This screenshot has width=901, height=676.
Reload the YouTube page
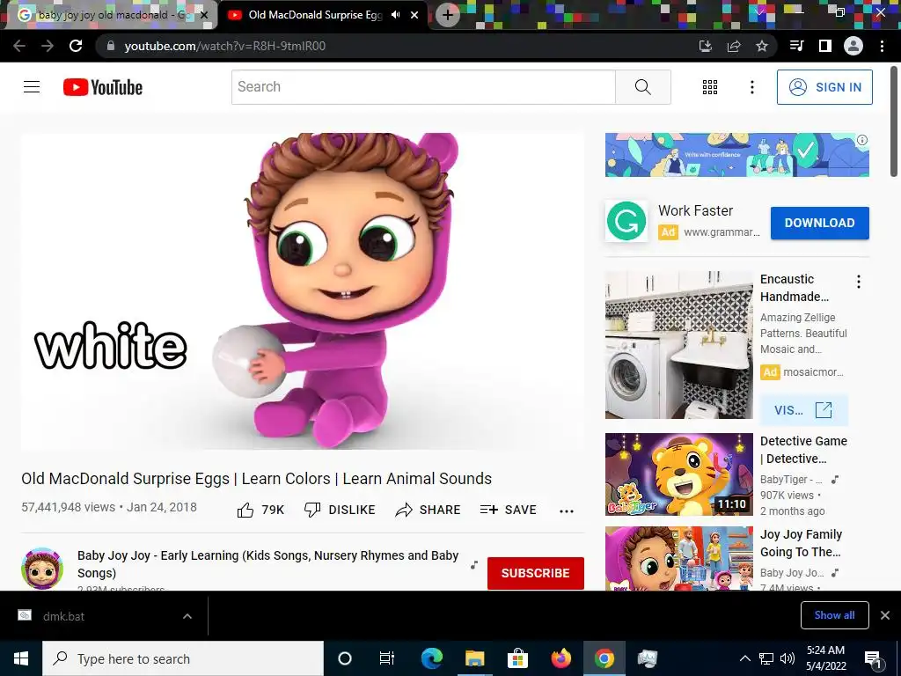[x=76, y=46]
